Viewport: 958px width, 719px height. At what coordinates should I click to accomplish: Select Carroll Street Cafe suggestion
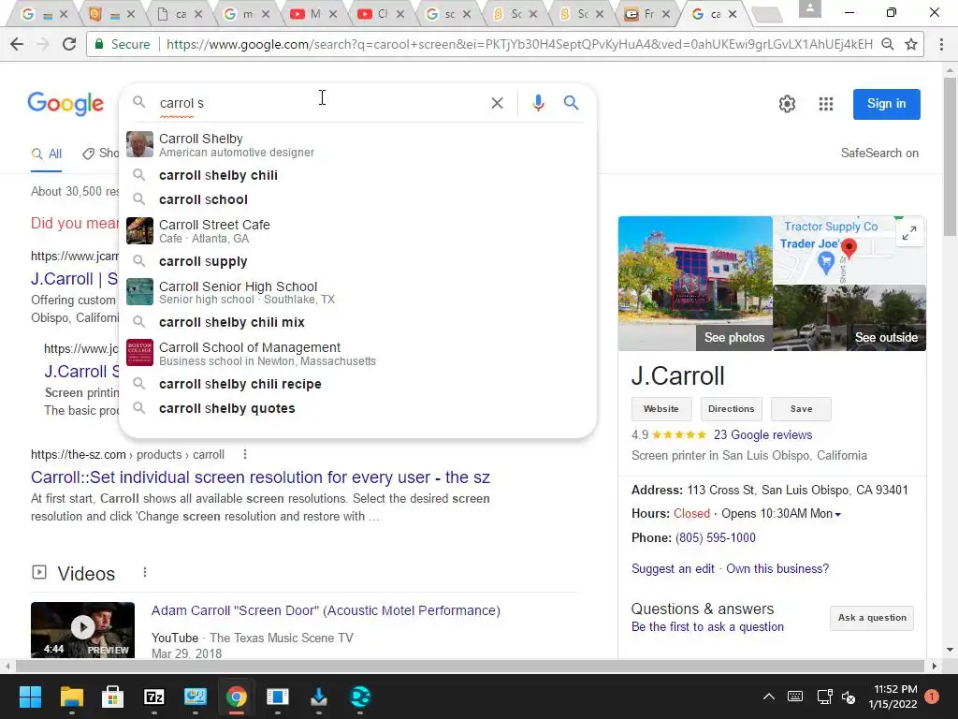click(357, 231)
